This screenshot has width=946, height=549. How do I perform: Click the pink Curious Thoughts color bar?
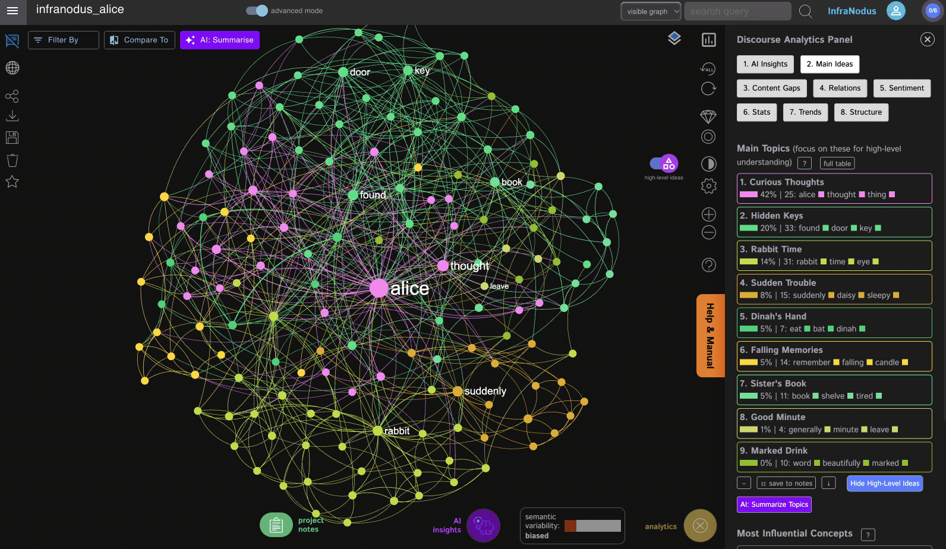click(748, 194)
